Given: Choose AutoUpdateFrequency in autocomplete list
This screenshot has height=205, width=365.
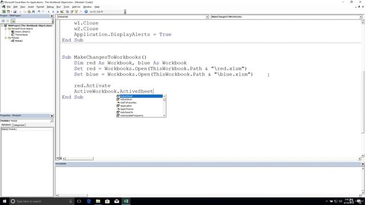Looking at the screenshot, I should click(139, 116).
